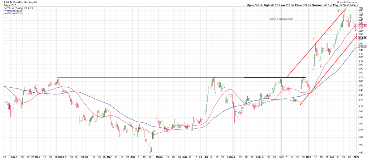
Task: Click the 349.39 MA(50) price tag
Action: pyautogui.click(x=362, y=47)
